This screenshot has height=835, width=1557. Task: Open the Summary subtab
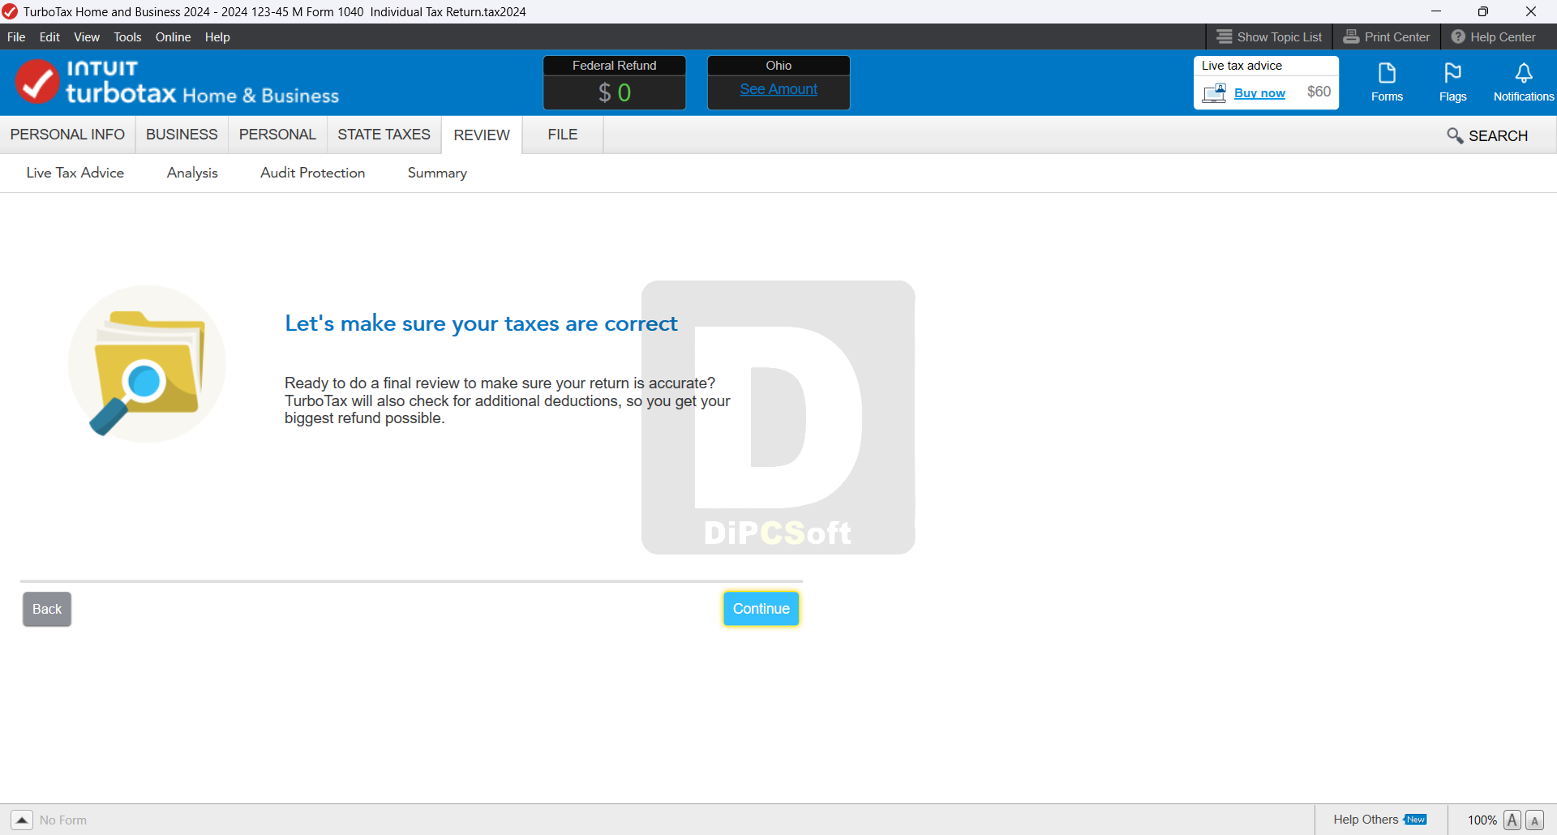click(x=437, y=173)
